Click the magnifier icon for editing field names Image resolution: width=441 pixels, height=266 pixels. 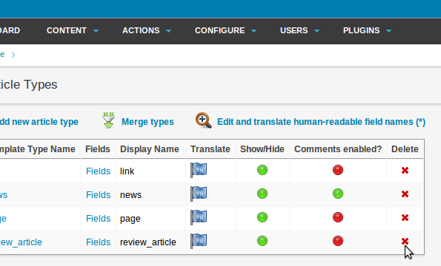(x=204, y=120)
